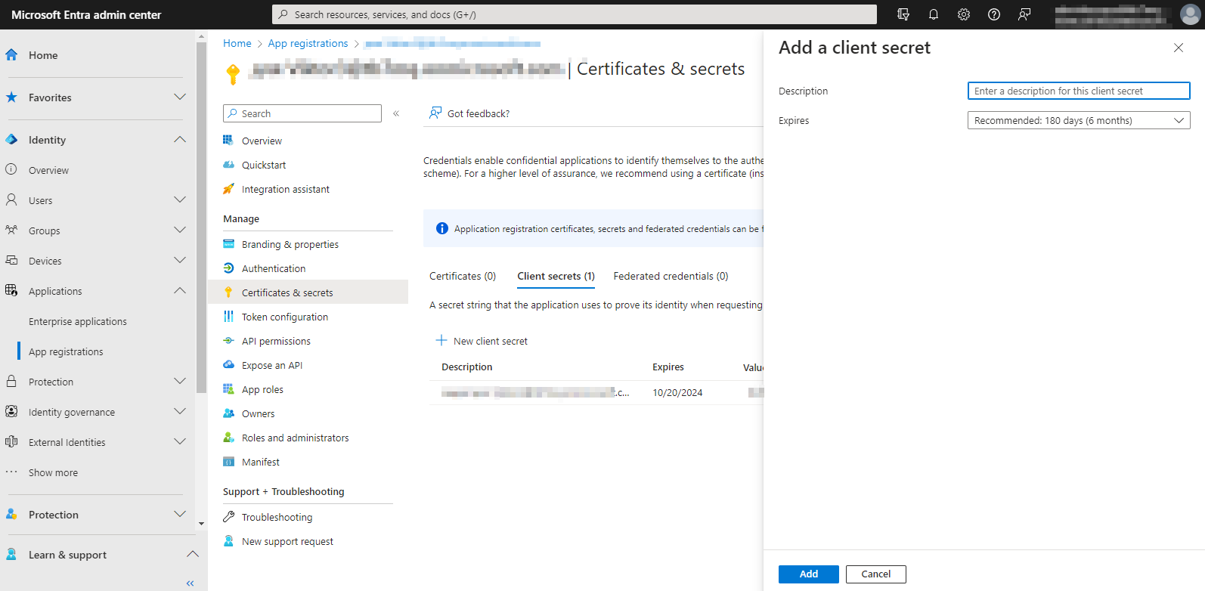Viewport: 1205px width, 591px height.
Task: Collapse the Applications submenu chevron
Action: click(x=180, y=290)
